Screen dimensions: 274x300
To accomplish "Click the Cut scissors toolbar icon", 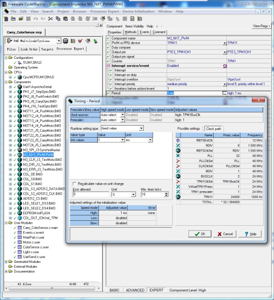I will click(50, 18).
